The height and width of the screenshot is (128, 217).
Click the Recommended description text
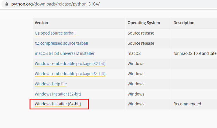pyautogui.click(x=187, y=104)
